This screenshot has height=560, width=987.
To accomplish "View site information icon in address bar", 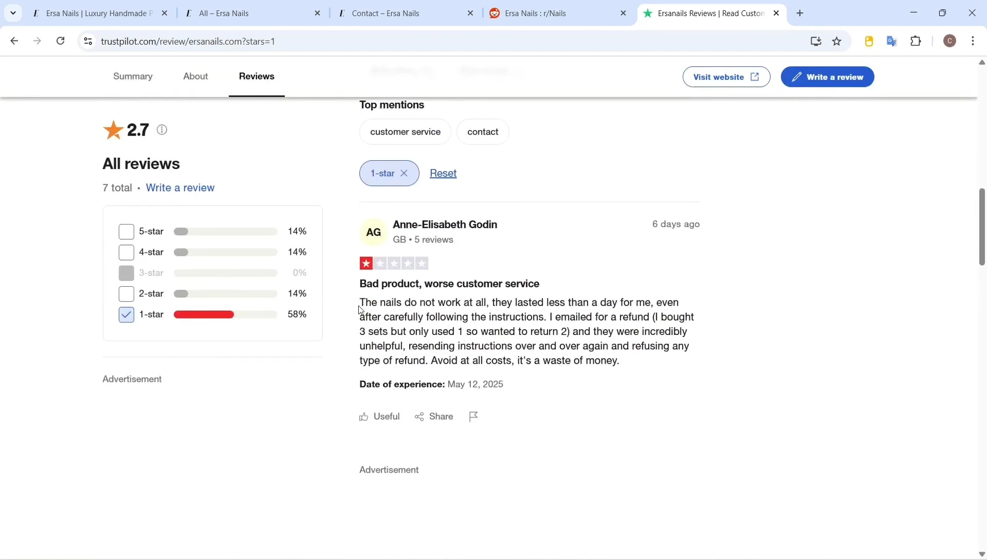I will pyautogui.click(x=88, y=41).
